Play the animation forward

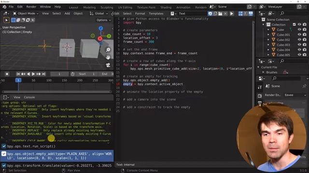pos(33,74)
